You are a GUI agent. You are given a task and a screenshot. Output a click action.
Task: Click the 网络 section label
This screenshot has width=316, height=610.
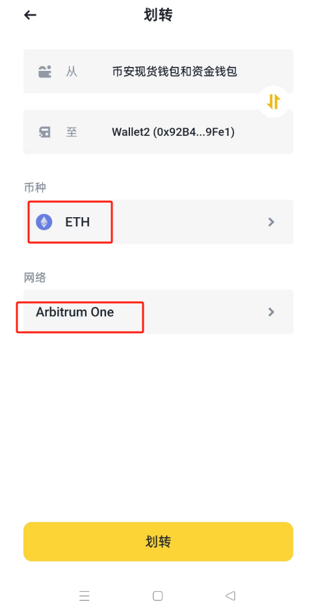(35, 278)
